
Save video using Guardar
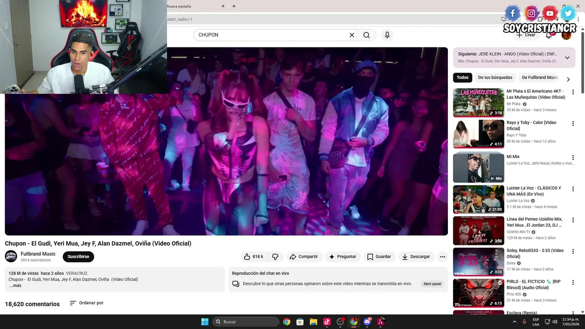click(379, 257)
